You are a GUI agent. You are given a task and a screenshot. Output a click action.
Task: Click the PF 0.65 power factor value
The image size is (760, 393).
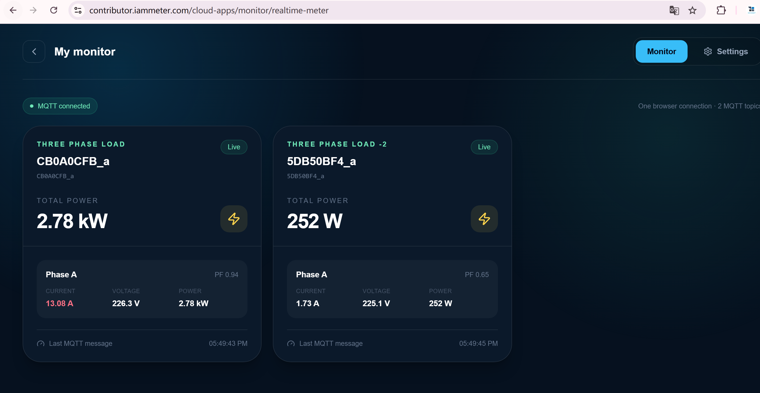coord(477,275)
